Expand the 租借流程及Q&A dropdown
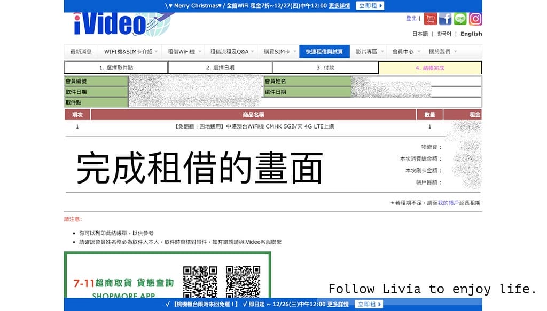The image size is (547, 311). (x=232, y=52)
